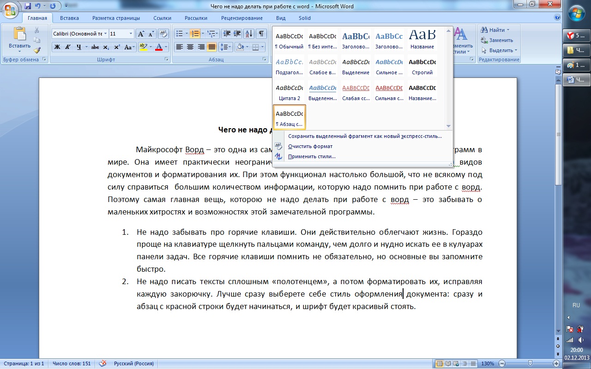Screen dimensions: 591x369
Task: Apply red font color A button
Action: point(159,47)
